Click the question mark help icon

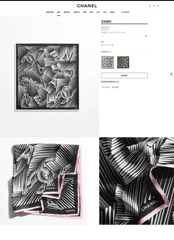click(118, 82)
